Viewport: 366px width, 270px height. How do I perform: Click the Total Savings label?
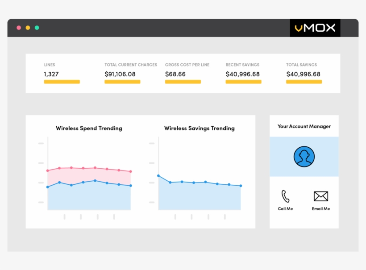coord(301,65)
